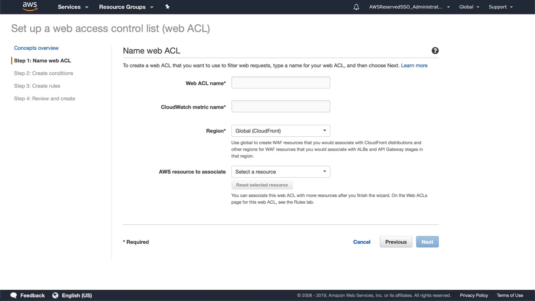Open the Region dropdown showing Global (CloudFront)
The height and width of the screenshot is (301, 535).
coord(280,131)
